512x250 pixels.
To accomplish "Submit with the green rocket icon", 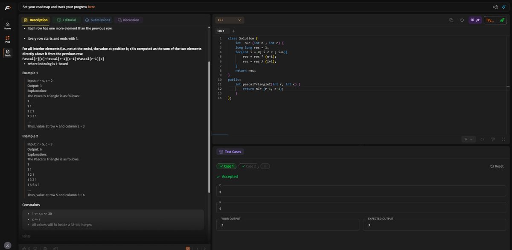I will (x=502, y=20).
